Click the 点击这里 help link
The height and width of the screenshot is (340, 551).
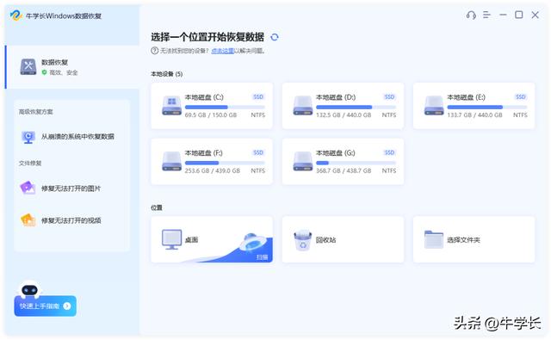tap(222, 51)
